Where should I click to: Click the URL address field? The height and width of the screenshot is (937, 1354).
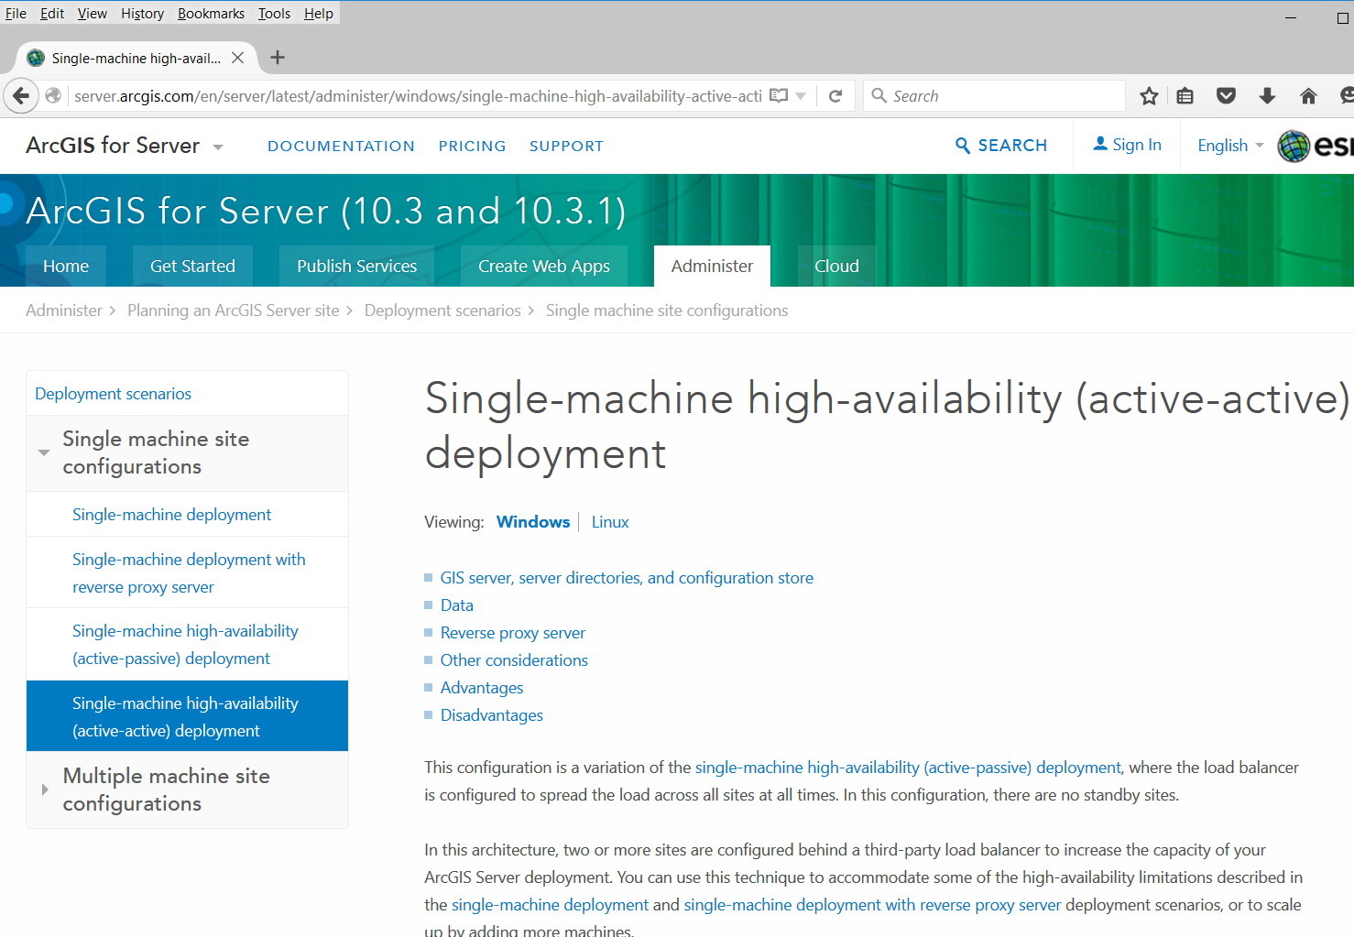tap(417, 96)
